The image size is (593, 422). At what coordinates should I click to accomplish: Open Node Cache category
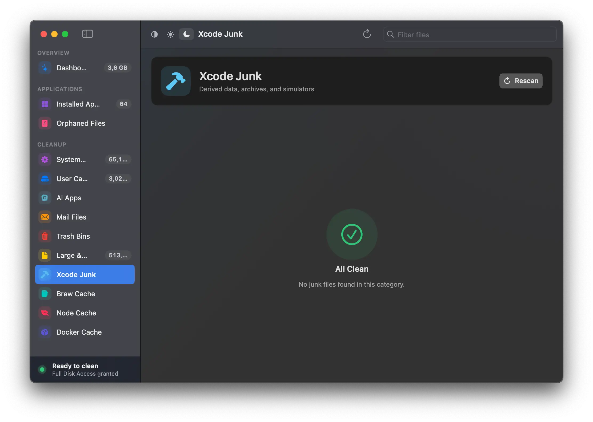[85, 313]
